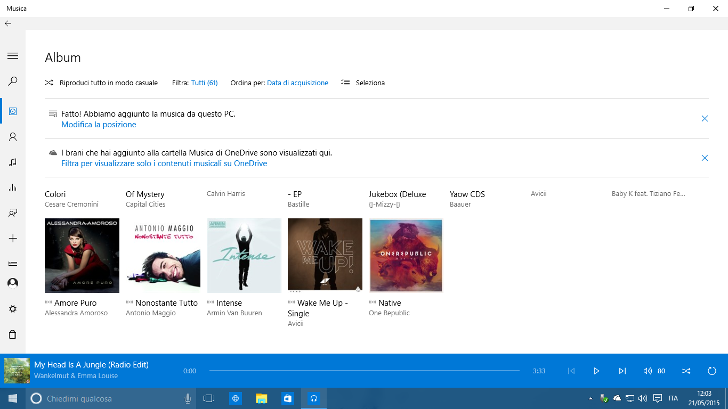Dismiss the 'Fatto!' music added notification
Image resolution: width=728 pixels, height=409 pixels.
[x=705, y=119]
